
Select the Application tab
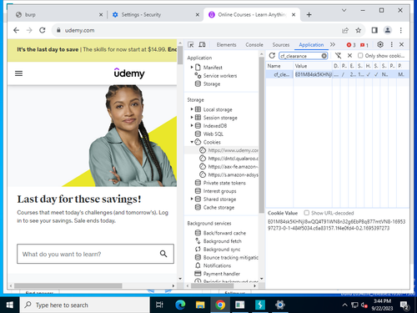(x=311, y=45)
